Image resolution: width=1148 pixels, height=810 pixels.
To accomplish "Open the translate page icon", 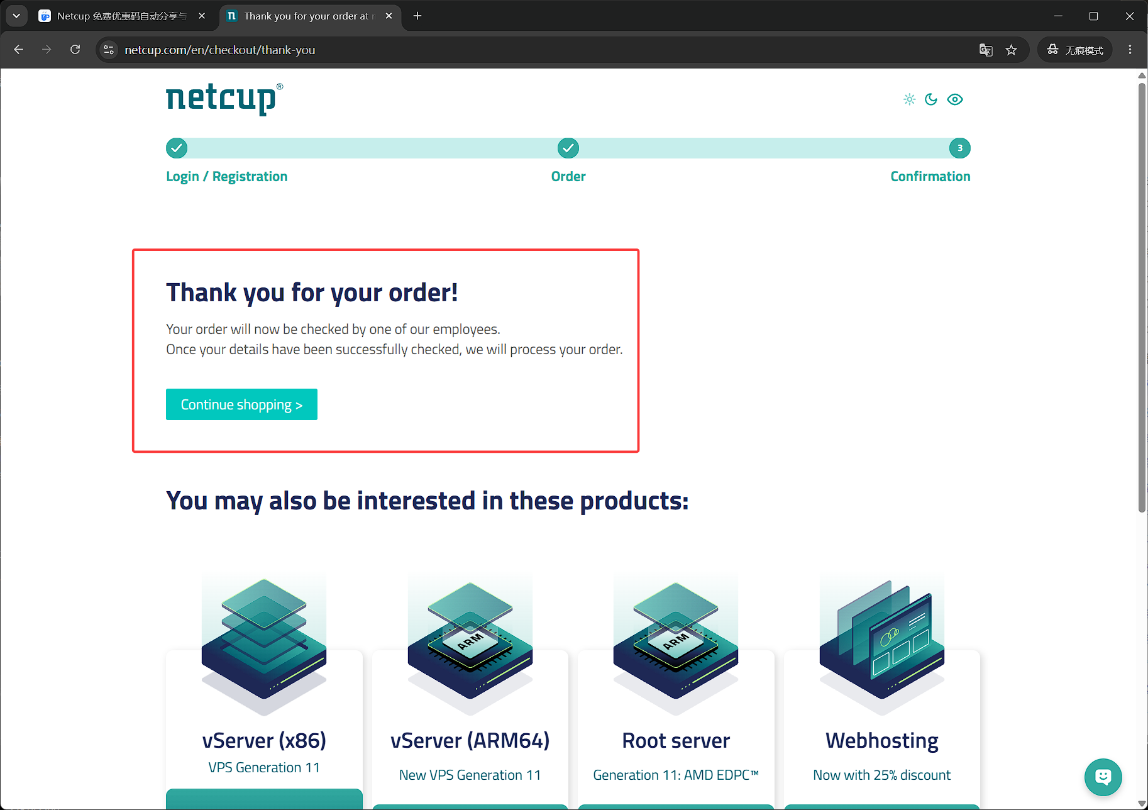I will [986, 50].
